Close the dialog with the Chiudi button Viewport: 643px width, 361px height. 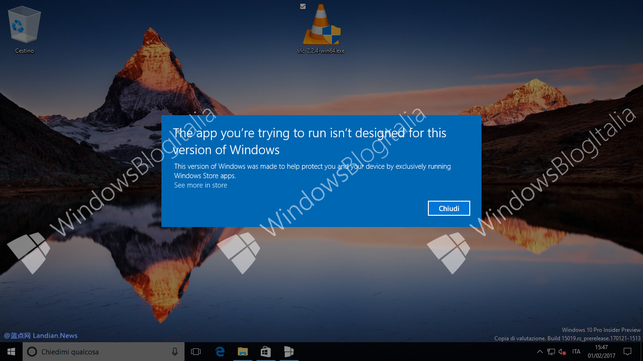coord(449,208)
